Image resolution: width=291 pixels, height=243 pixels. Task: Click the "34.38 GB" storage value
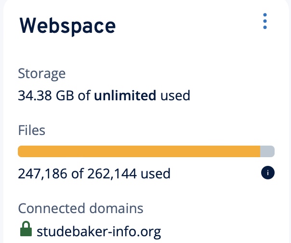coord(46,95)
